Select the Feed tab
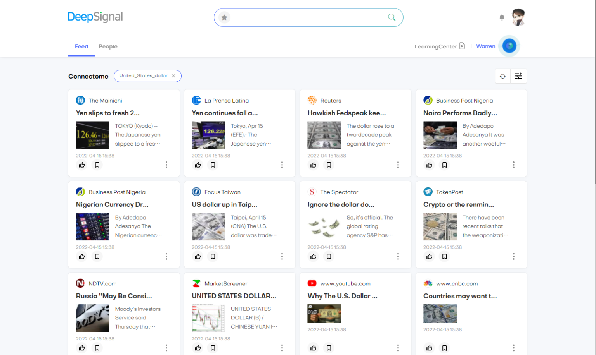This screenshot has width=596, height=355. (x=81, y=46)
